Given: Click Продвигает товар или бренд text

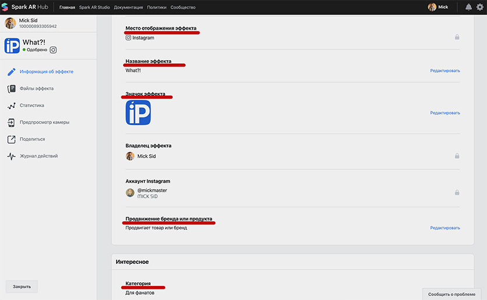Looking at the screenshot, I should tap(156, 228).
